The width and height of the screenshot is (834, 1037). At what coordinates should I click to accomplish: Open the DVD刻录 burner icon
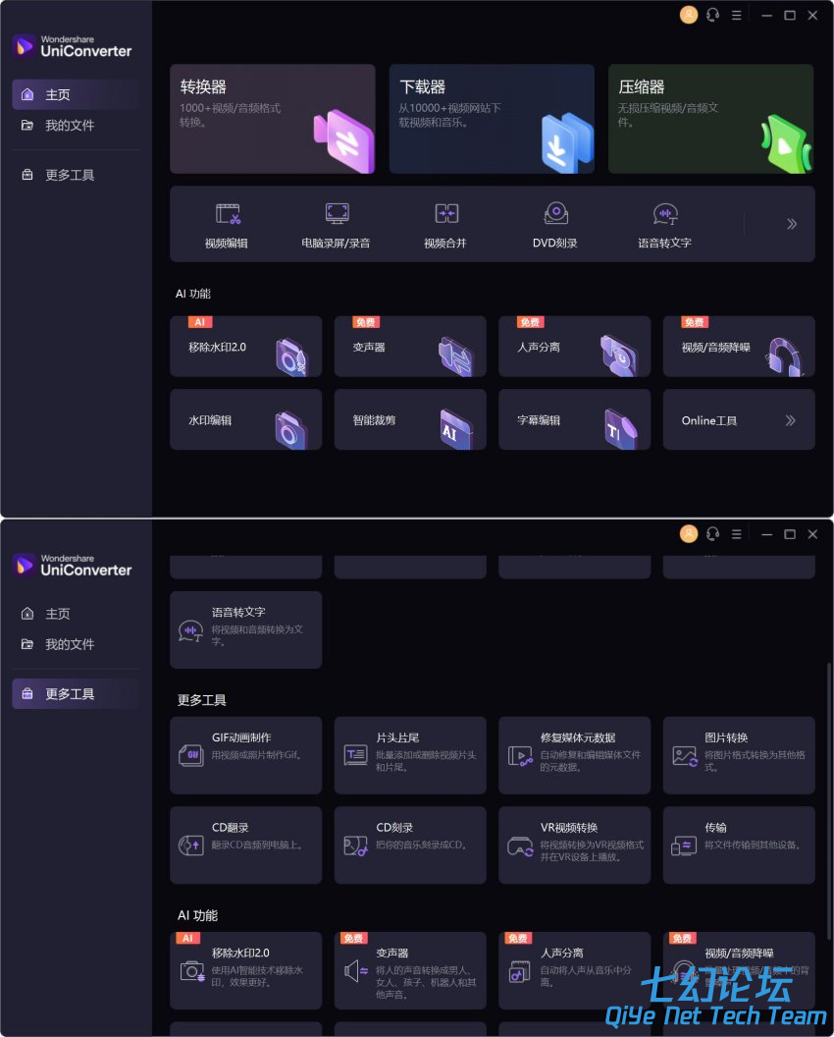click(555, 213)
